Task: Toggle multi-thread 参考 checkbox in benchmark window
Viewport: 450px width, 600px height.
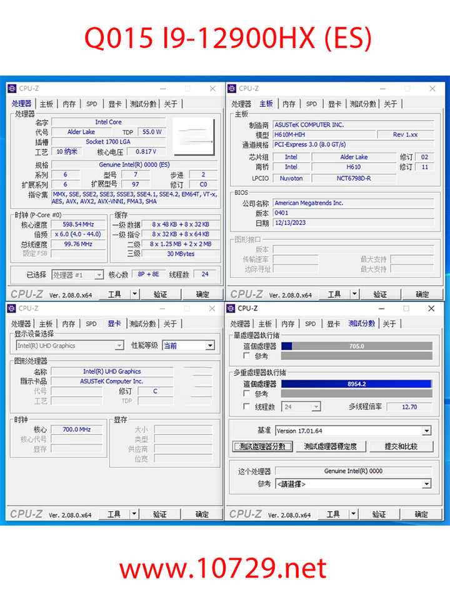Action: [247, 393]
